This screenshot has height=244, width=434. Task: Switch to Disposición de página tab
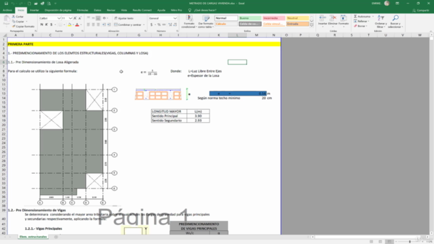(x=58, y=10)
